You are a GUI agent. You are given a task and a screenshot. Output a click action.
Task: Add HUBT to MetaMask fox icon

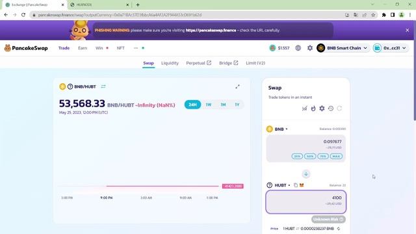click(x=302, y=185)
